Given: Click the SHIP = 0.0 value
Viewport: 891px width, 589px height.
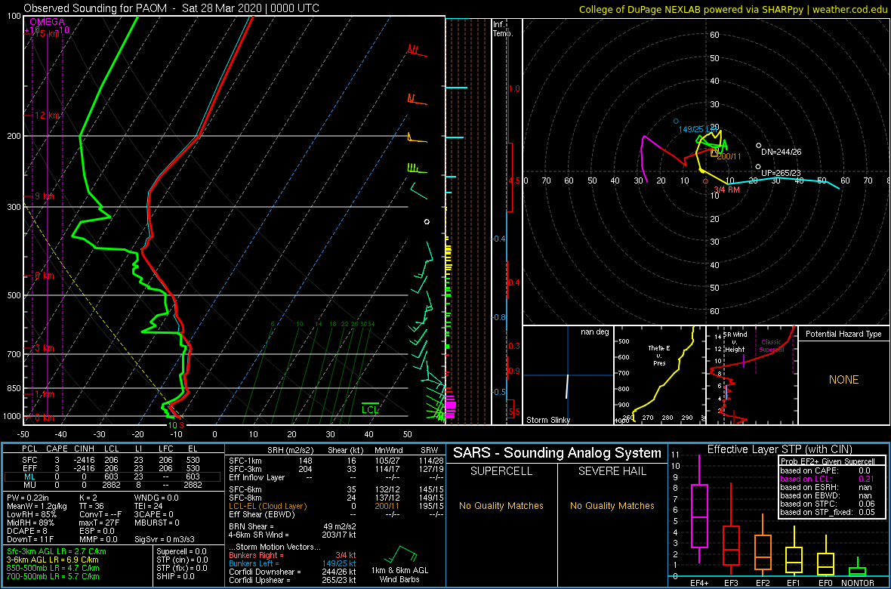Looking at the screenshot, I should click(175, 576).
